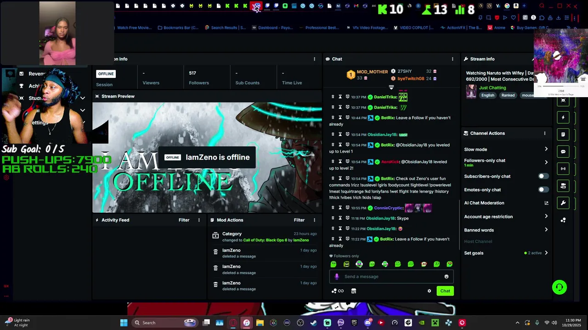Click the points infinity icon below chat

(x=338, y=291)
